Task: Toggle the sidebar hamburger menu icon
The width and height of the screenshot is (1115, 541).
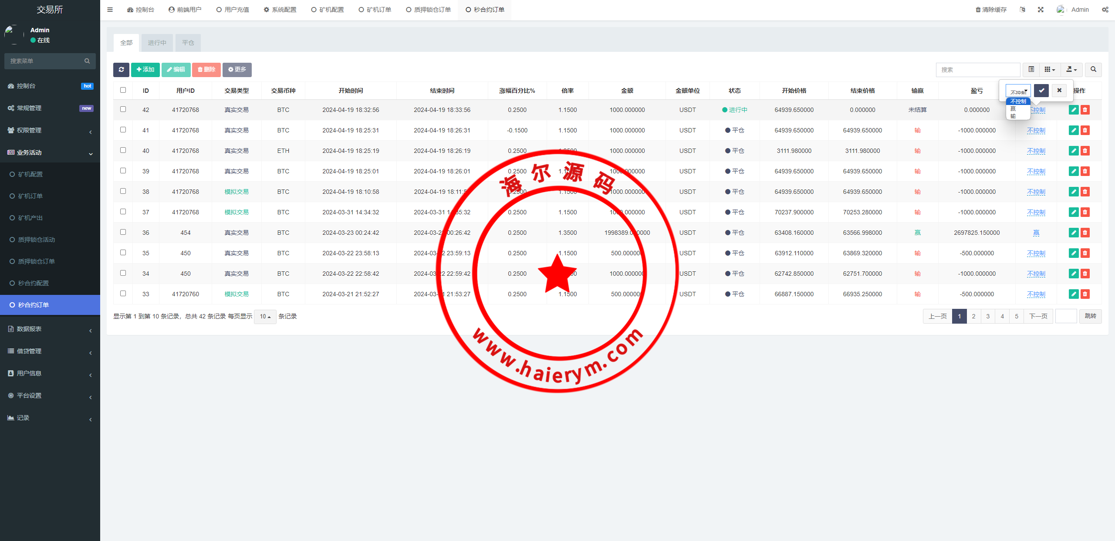Action: pos(110,10)
